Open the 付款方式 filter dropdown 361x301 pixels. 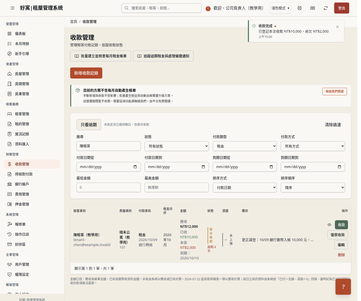point(313,146)
